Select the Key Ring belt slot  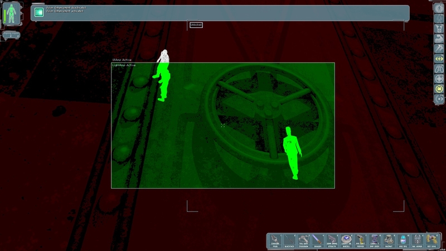tap(432, 241)
